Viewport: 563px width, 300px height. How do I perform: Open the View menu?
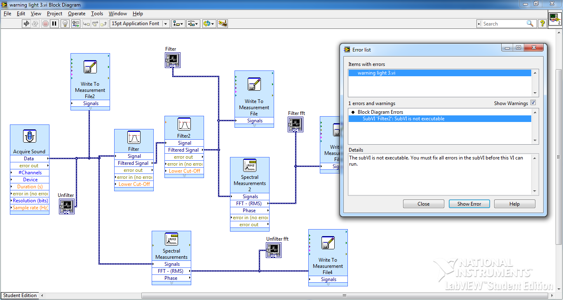pyautogui.click(x=36, y=14)
